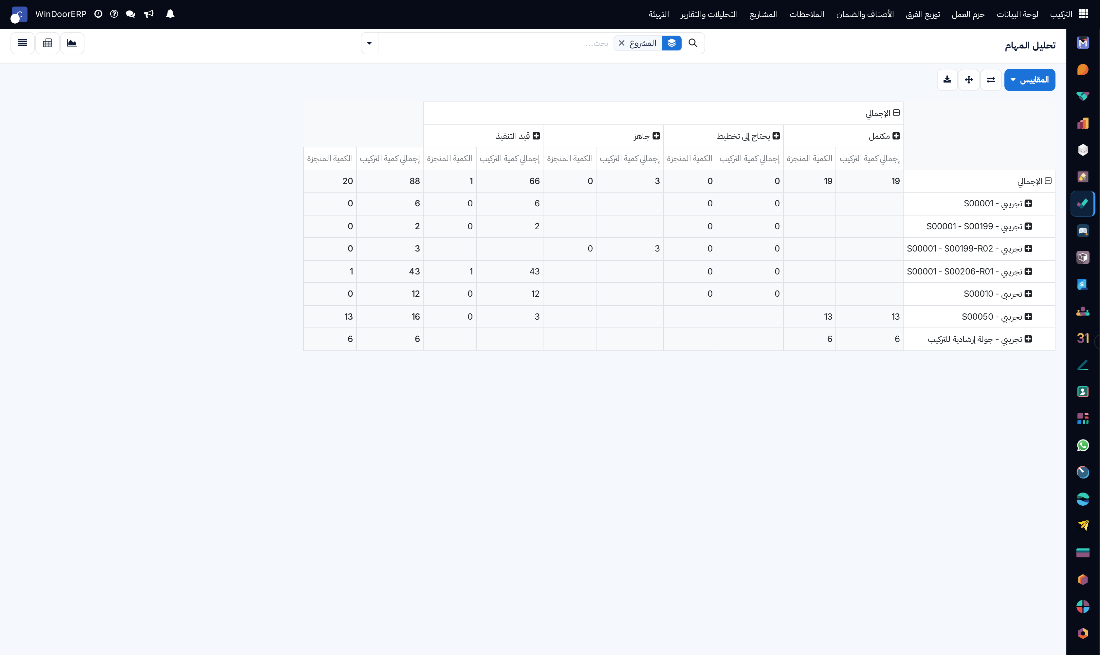Open the user avatar menu
The image size is (1100, 655).
pyautogui.click(x=19, y=14)
